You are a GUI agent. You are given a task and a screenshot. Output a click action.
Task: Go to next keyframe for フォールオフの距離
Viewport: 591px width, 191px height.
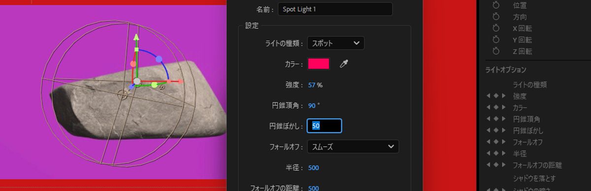tap(503, 164)
